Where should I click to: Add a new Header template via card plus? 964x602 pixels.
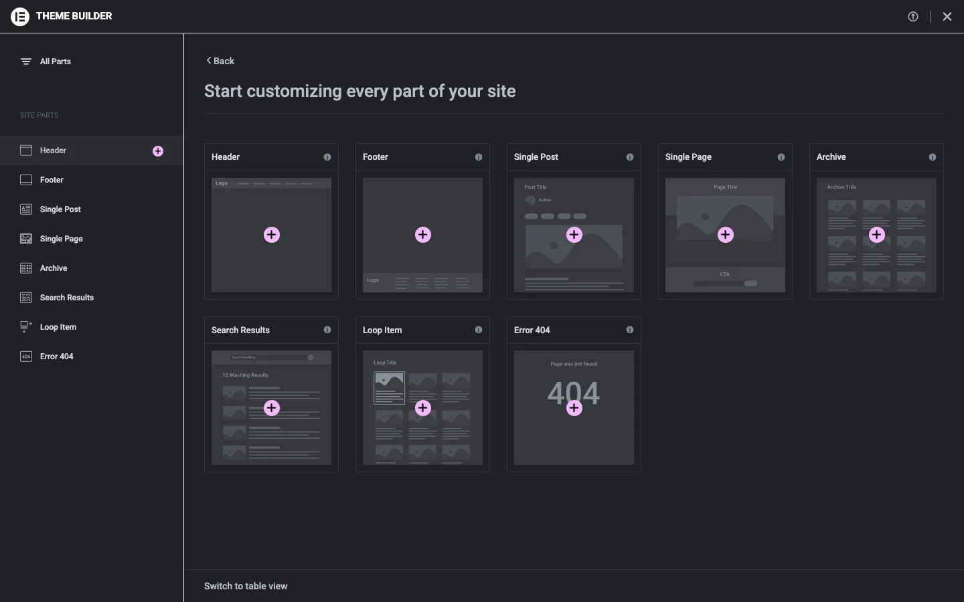(x=272, y=235)
